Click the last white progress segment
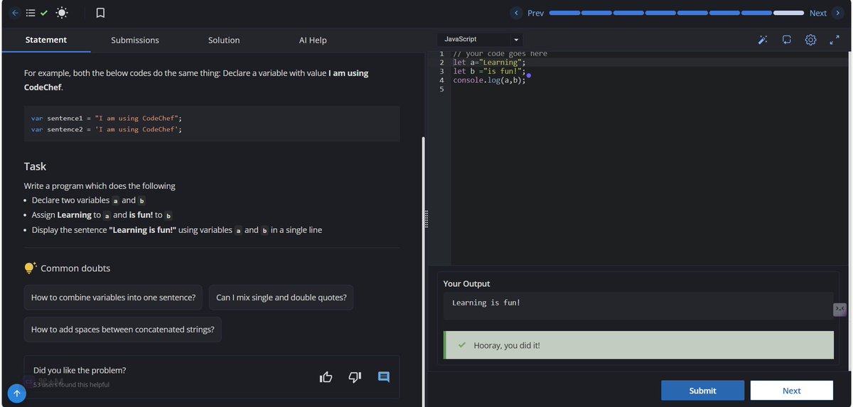This screenshot has width=853, height=407. pos(789,13)
